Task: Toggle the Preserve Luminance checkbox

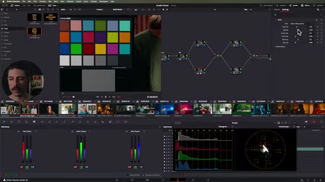Action: point(143,175)
